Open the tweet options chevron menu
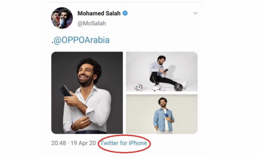The height and width of the screenshot is (156, 258). [195, 13]
